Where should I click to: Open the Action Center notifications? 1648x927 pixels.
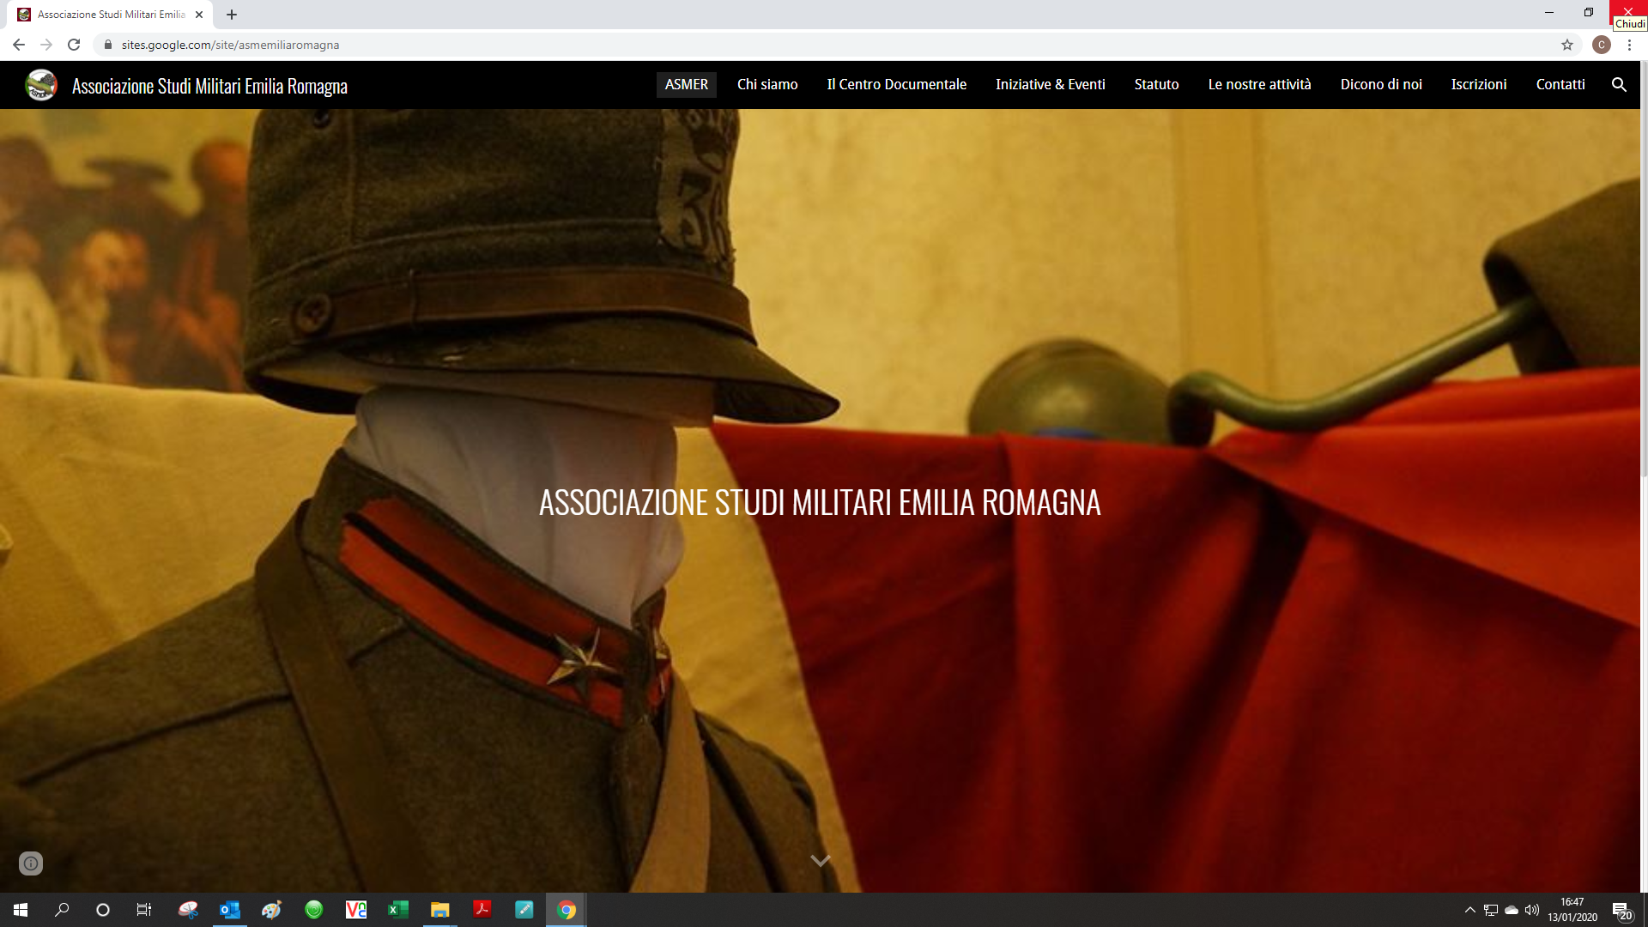pos(1621,911)
